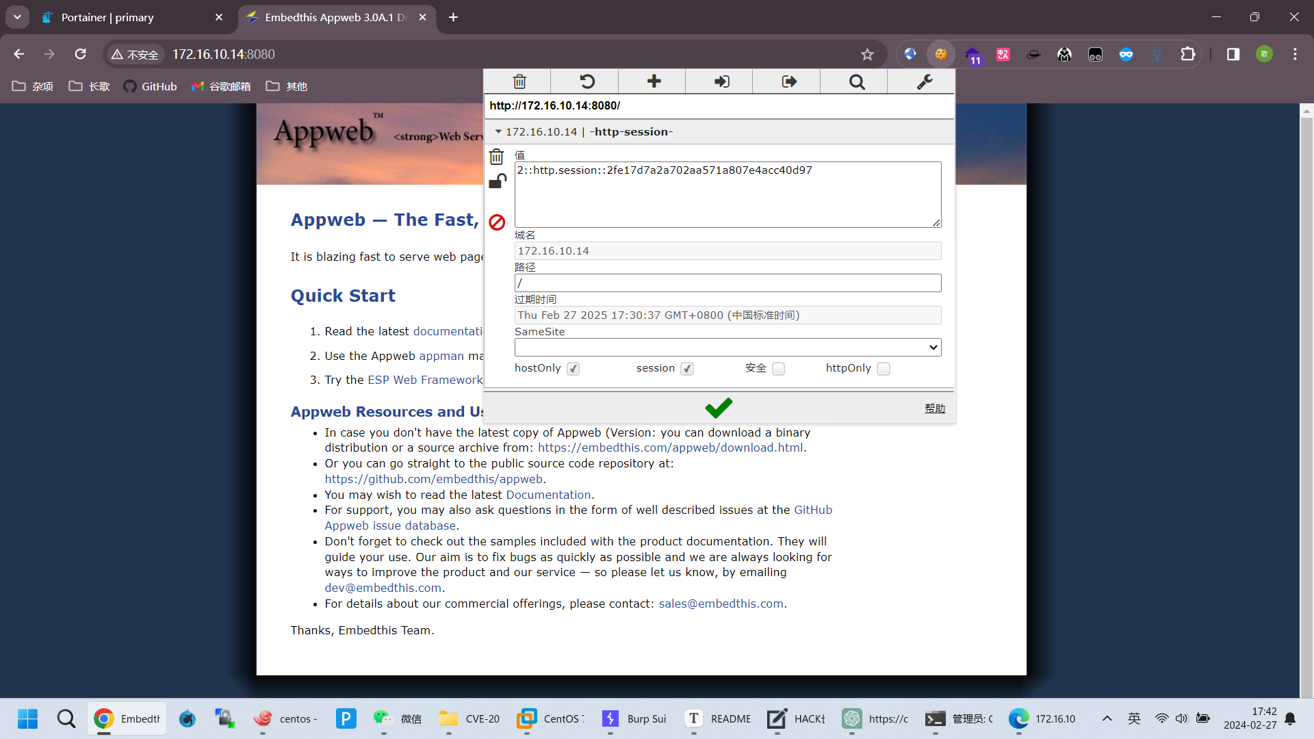Click the export cookies icon

pyautogui.click(x=788, y=81)
